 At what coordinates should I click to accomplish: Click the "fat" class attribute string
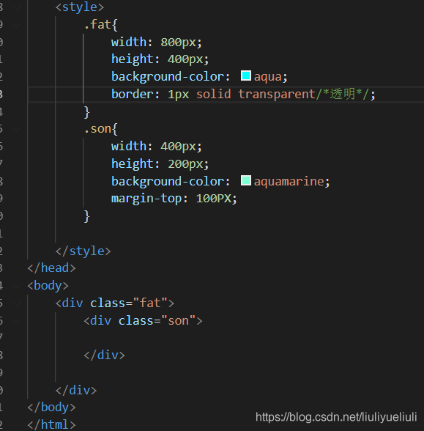150,303
